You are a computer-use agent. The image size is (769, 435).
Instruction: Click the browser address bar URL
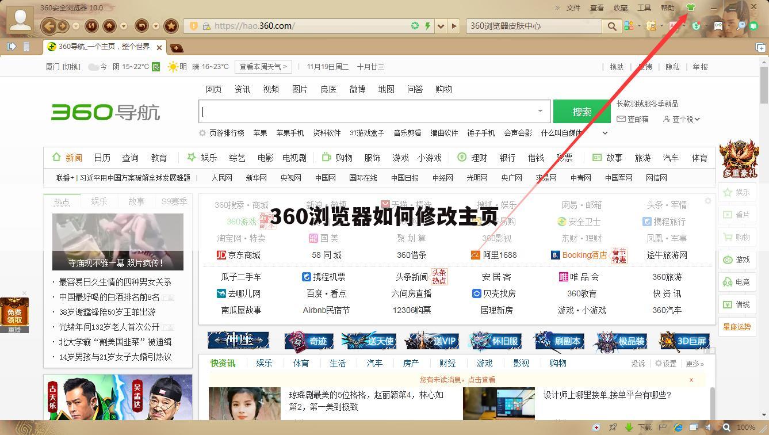click(x=254, y=26)
